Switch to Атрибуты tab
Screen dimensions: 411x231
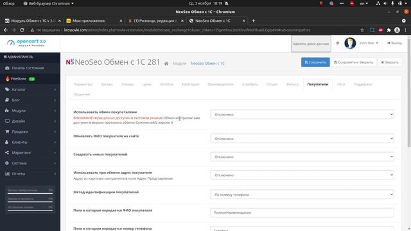250,84
